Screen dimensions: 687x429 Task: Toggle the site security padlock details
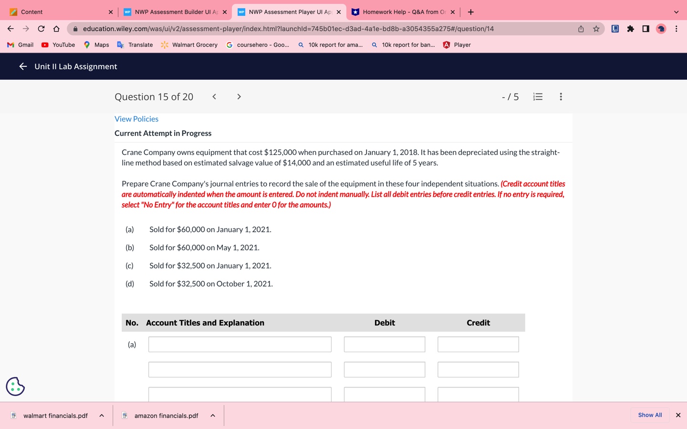tap(75, 29)
